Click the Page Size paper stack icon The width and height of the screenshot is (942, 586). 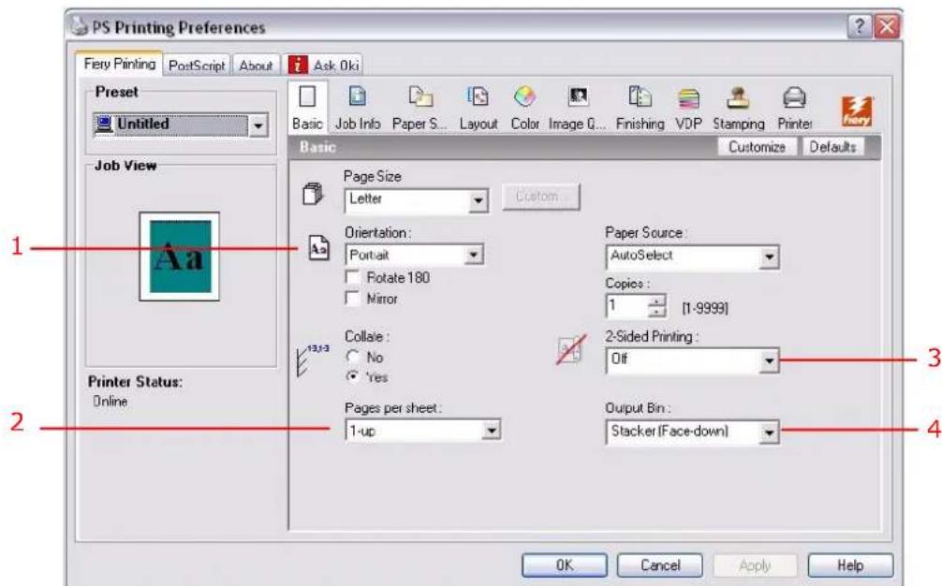[313, 194]
